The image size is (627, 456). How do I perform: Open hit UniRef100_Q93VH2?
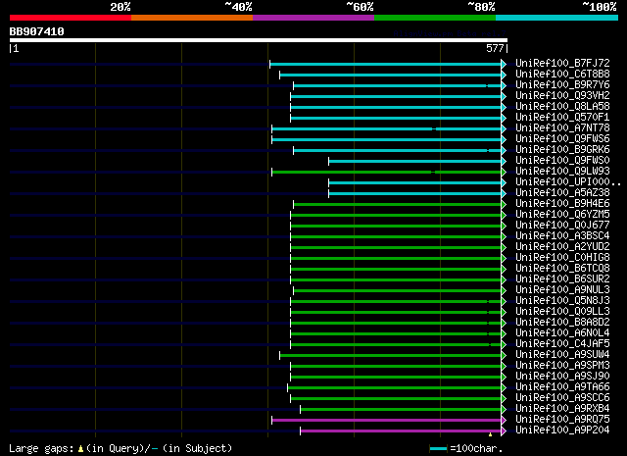tap(562, 95)
